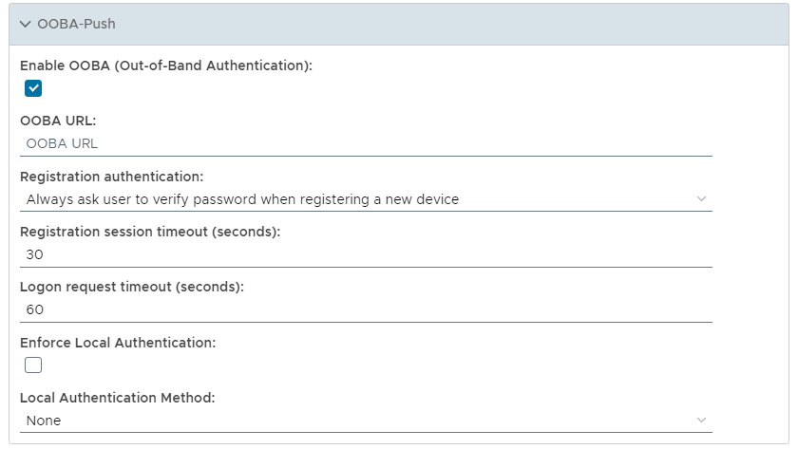Click the 'Always ask user to verify password' value
Image resolution: width=798 pixels, height=449 pixels.
[242, 199]
